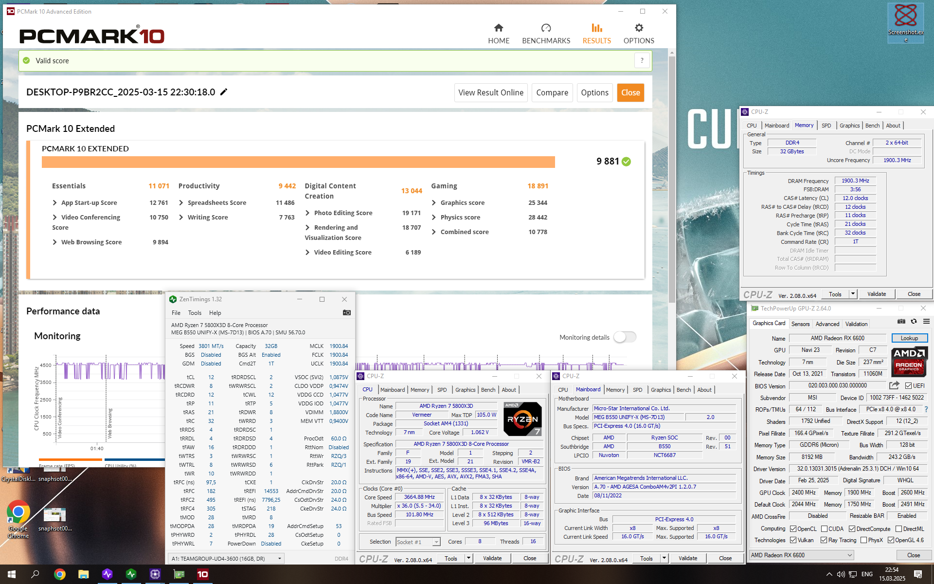Viewport: 934px width, 584px height.
Task: Switch to Advanced tab in GPU-Z
Action: point(827,324)
